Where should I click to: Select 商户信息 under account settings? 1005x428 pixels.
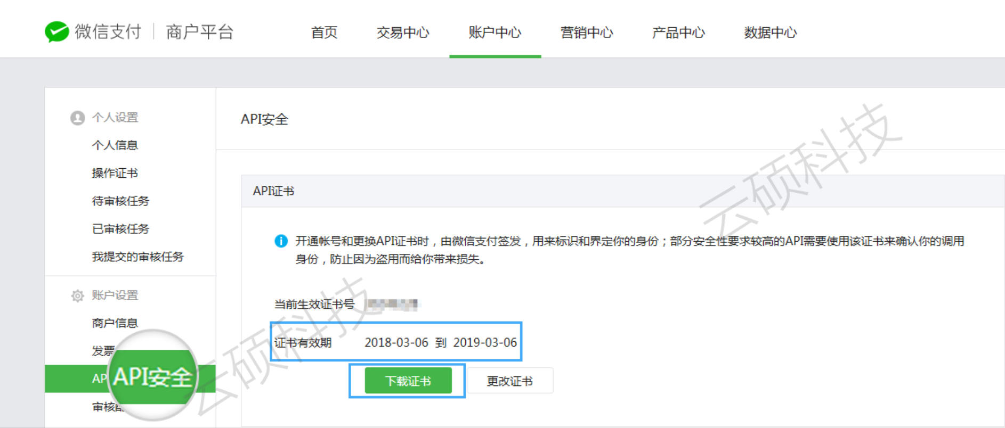click(x=115, y=323)
